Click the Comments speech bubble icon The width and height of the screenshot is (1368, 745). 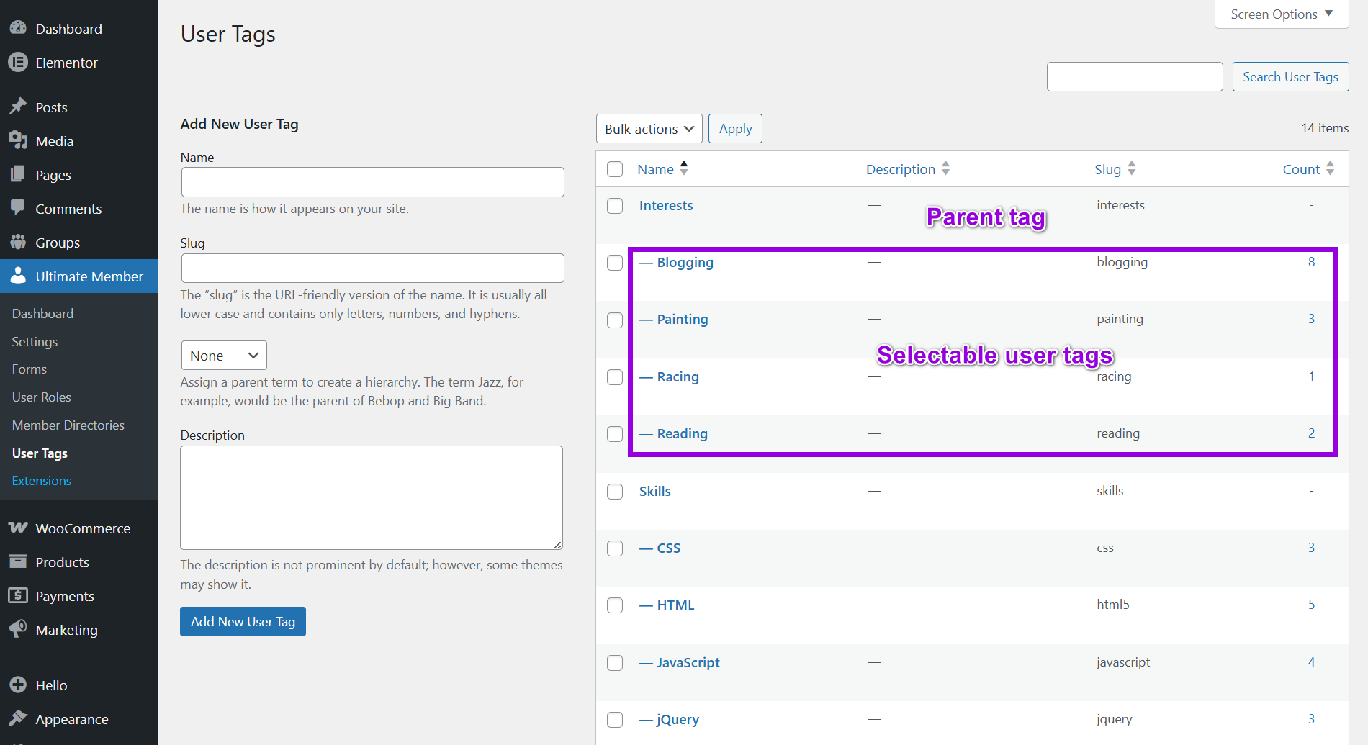coord(18,208)
